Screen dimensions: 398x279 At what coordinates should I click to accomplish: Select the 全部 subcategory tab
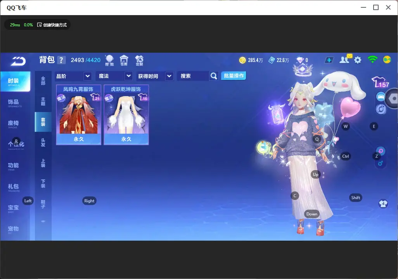43,81
